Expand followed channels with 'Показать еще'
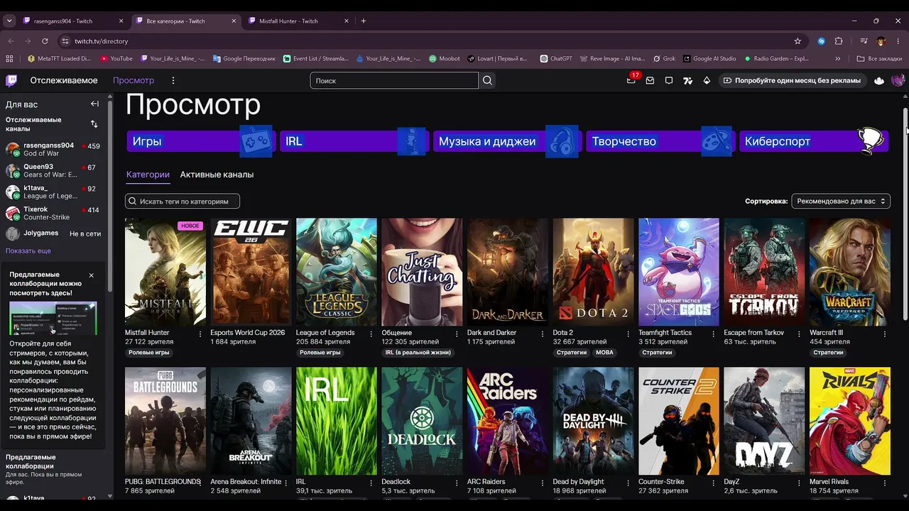The image size is (909, 511). 28,251
